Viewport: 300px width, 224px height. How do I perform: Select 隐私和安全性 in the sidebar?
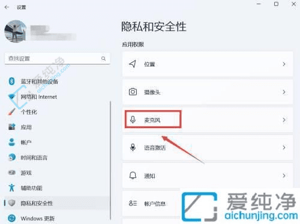click(x=56, y=203)
